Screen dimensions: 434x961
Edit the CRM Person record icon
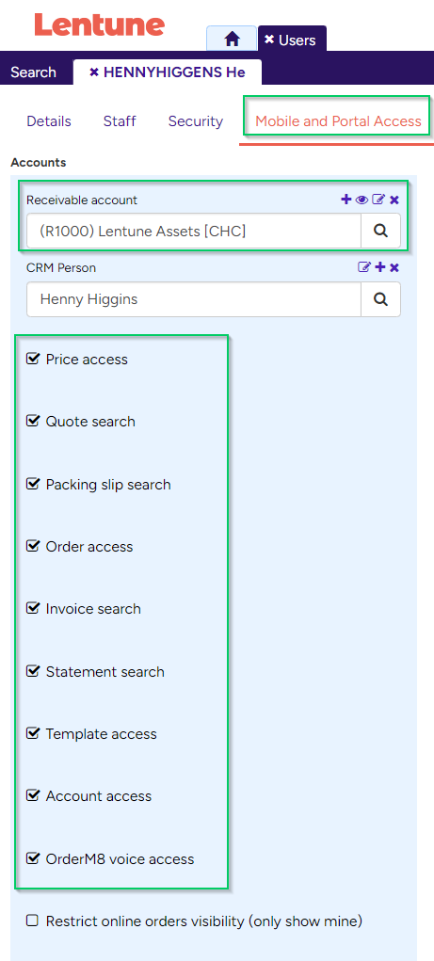364,267
